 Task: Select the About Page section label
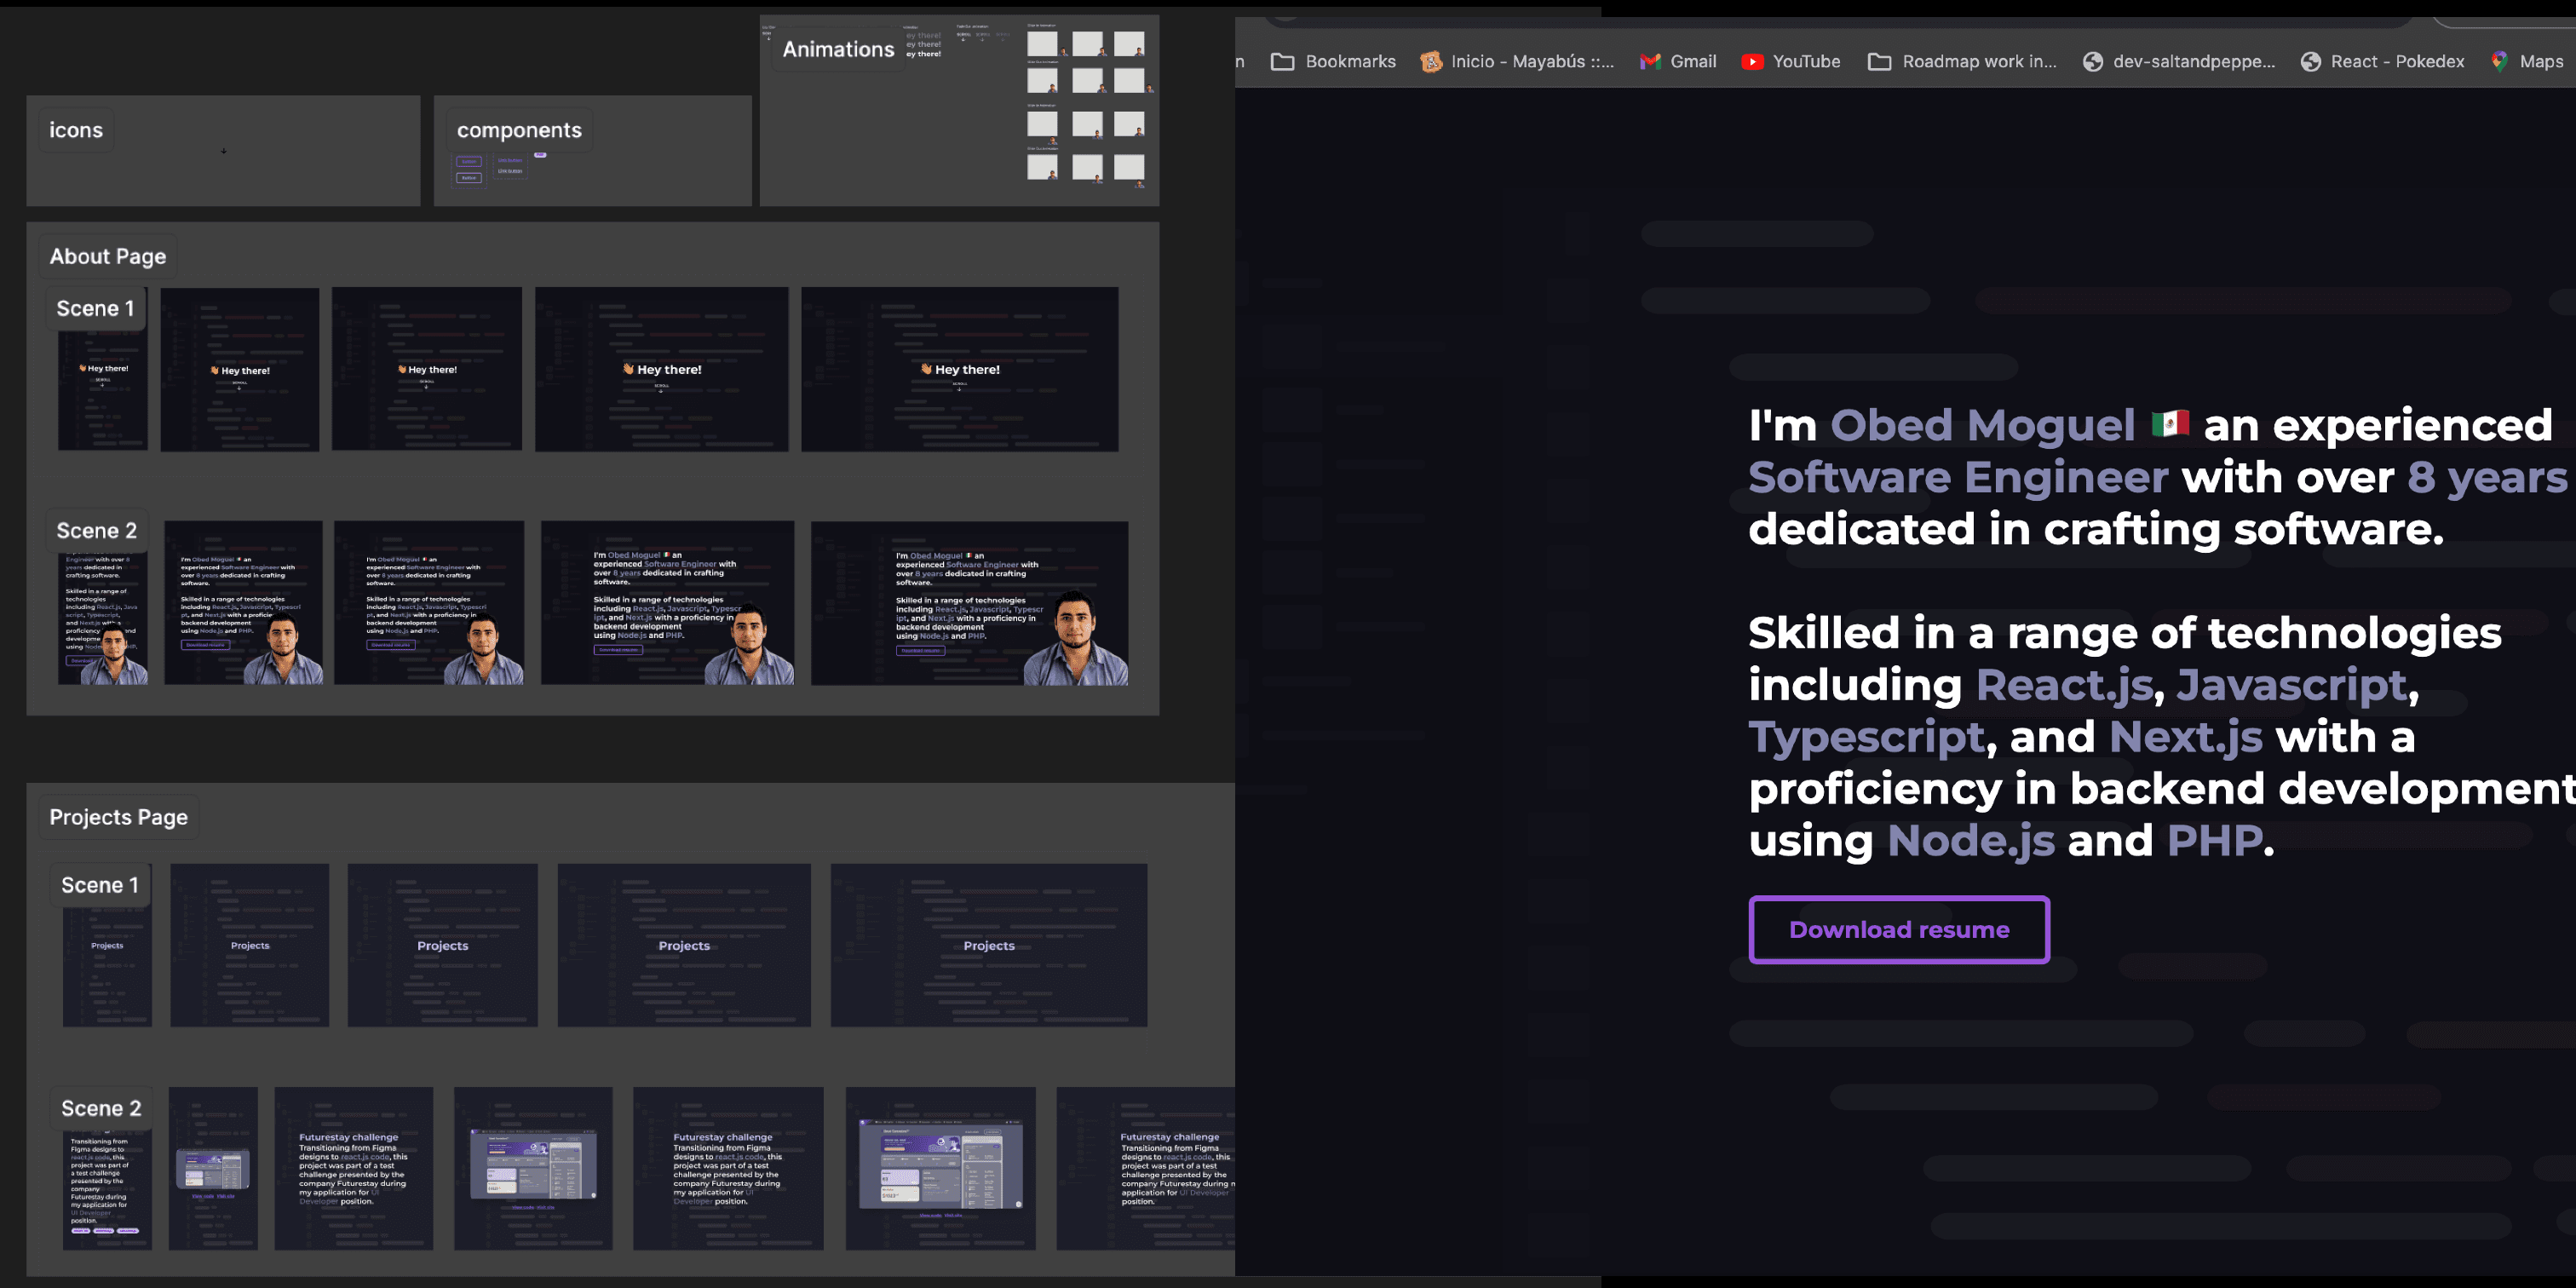(108, 256)
